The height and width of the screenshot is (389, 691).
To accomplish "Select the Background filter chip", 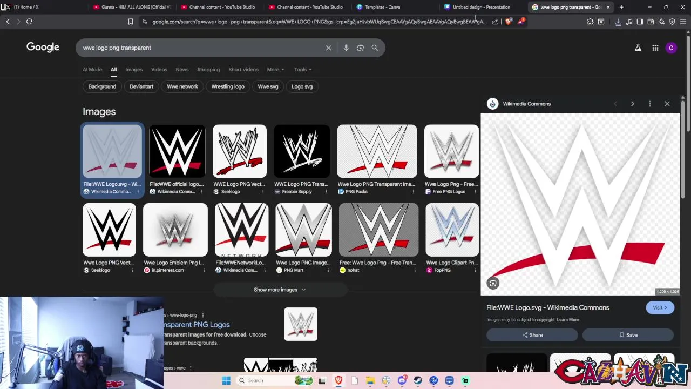I will 102,86.
